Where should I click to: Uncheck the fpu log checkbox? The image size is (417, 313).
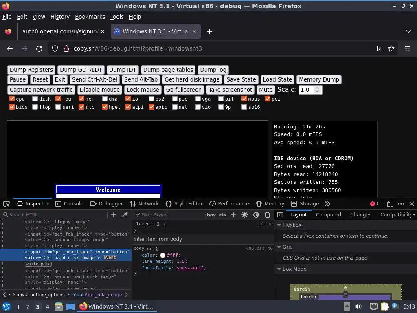coord(58,99)
